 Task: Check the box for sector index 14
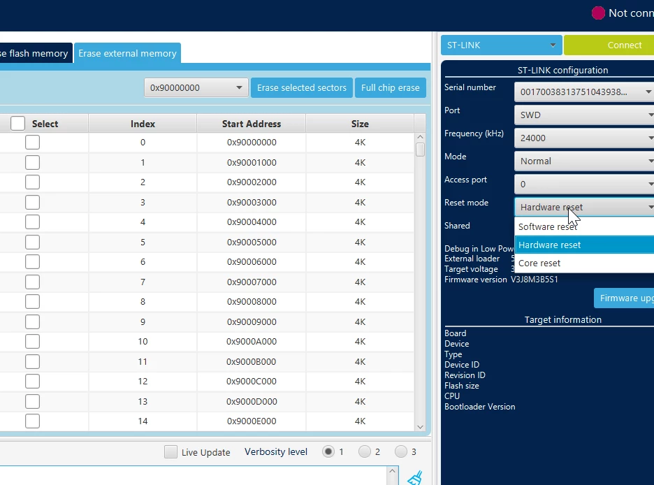[x=33, y=421]
